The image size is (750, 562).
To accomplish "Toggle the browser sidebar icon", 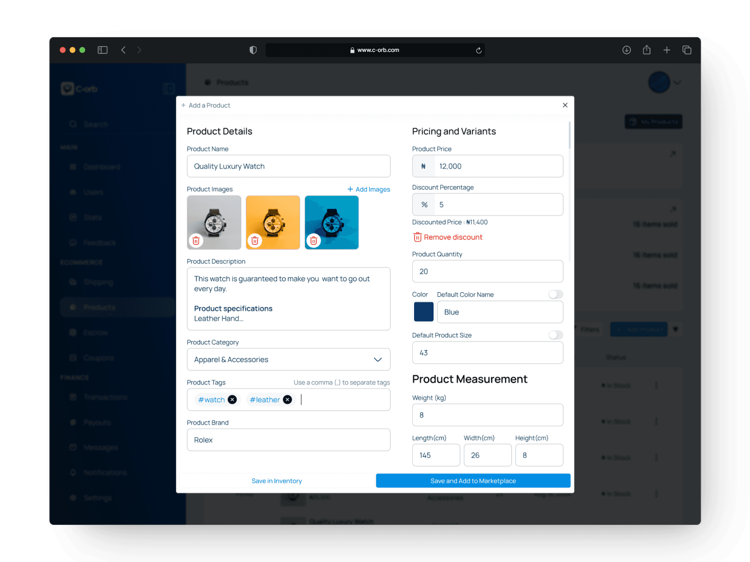I will (x=102, y=50).
